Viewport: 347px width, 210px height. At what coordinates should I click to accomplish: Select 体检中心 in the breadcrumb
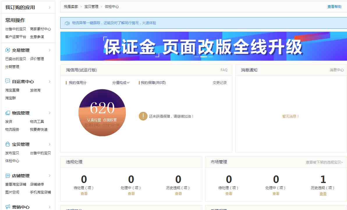click(112, 7)
